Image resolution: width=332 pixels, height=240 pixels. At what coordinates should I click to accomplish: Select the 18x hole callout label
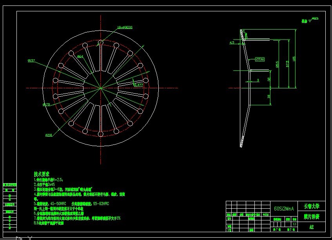click(x=125, y=27)
